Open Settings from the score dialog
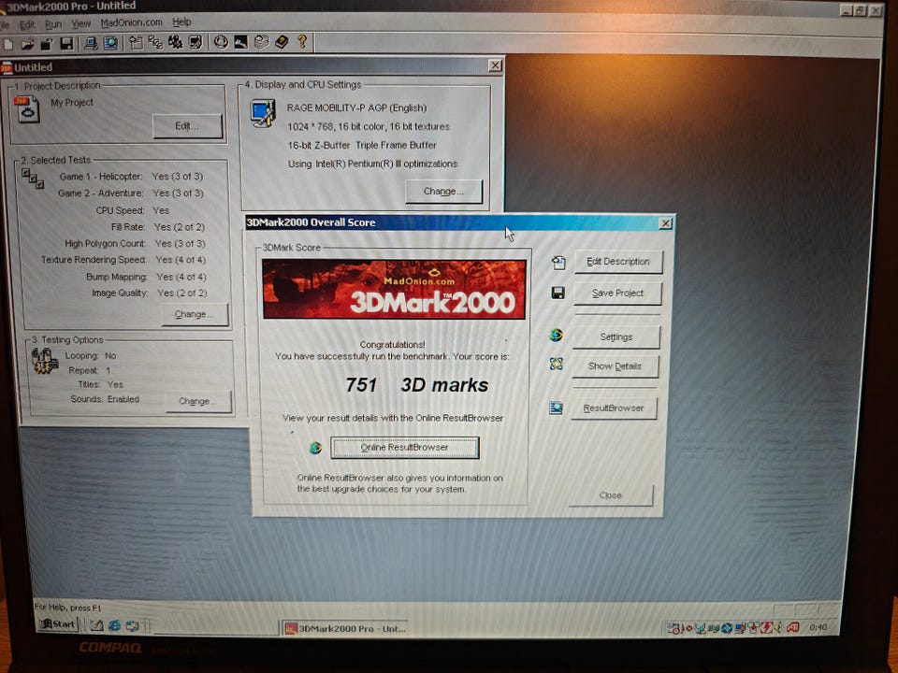Image resolution: width=898 pixels, height=673 pixels. pyautogui.click(x=616, y=337)
